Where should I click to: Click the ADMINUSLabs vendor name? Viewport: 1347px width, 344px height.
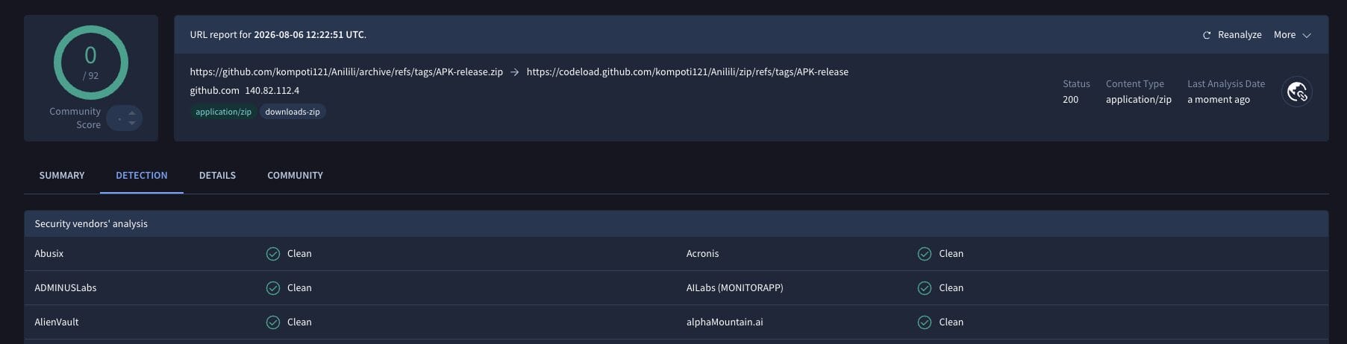click(66, 288)
